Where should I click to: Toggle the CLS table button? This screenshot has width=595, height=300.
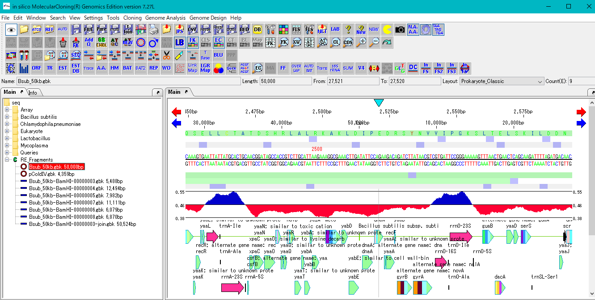point(206,42)
